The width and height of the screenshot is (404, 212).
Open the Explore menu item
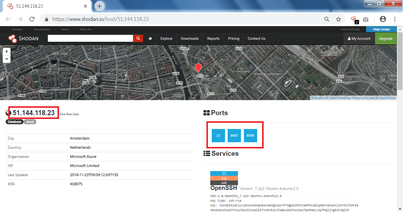click(166, 39)
